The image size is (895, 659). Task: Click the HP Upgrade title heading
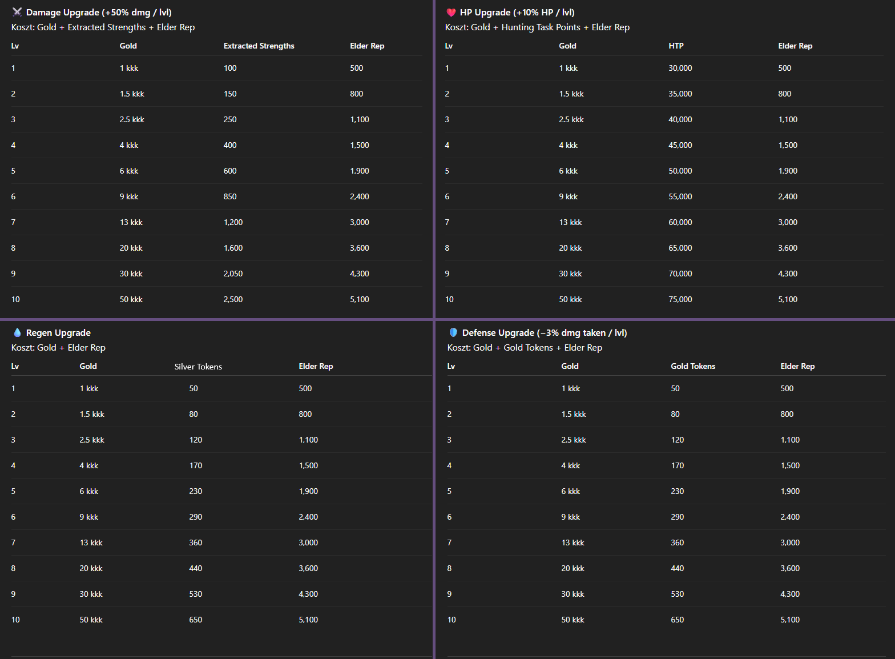(x=517, y=13)
